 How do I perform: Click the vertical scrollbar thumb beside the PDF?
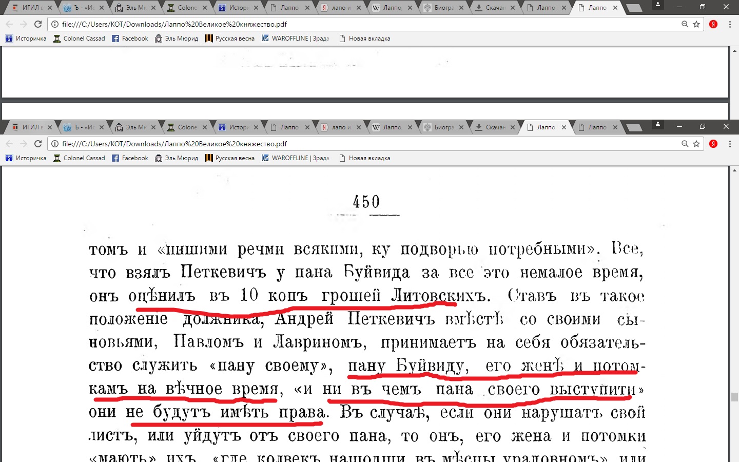pyautogui.click(x=734, y=397)
